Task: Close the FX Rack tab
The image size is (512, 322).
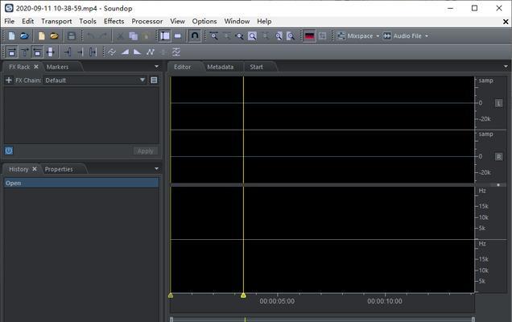Action: tap(36, 67)
